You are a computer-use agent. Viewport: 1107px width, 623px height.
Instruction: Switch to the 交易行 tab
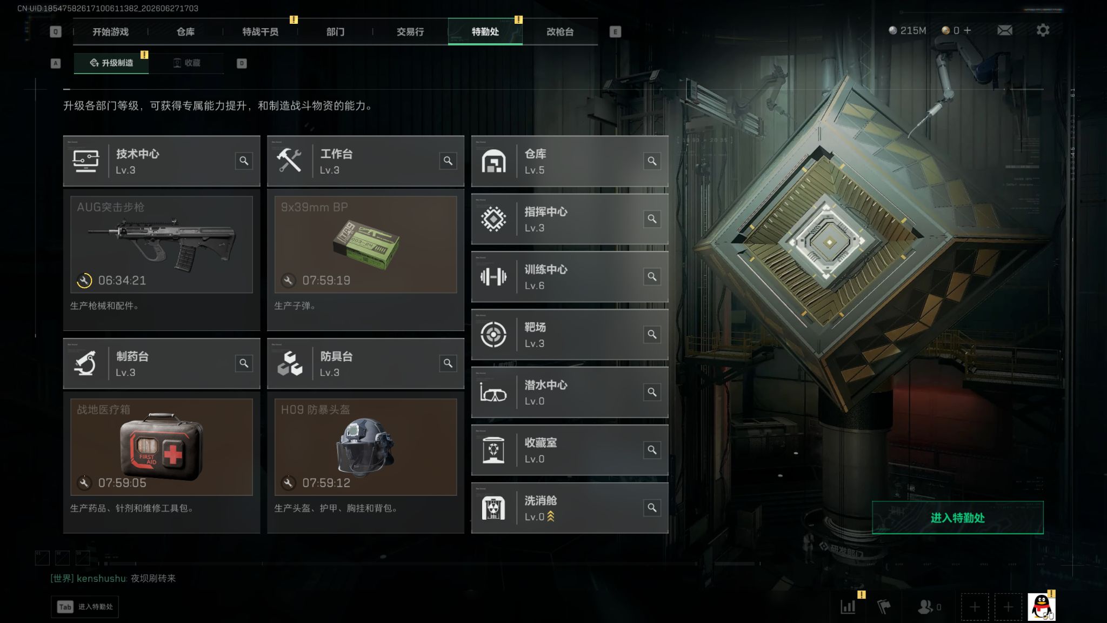pyautogui.click(x=410, y=32)
